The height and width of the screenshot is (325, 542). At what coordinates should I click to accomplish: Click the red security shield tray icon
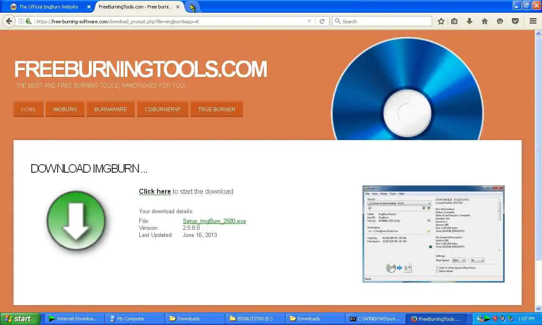(x=495, y=319)
